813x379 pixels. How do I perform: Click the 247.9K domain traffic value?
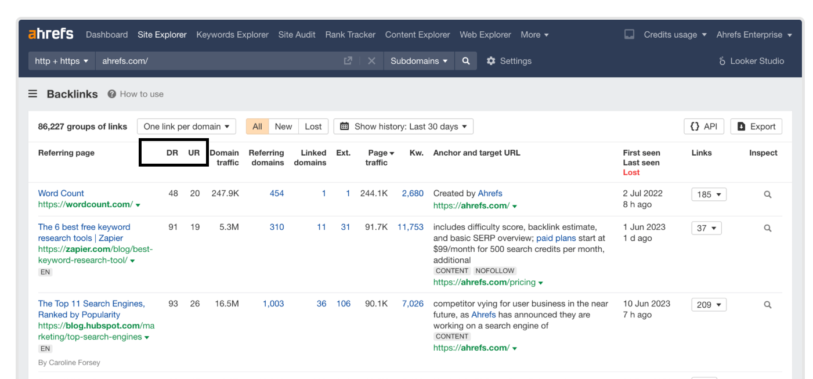click(x=225, y=193)
